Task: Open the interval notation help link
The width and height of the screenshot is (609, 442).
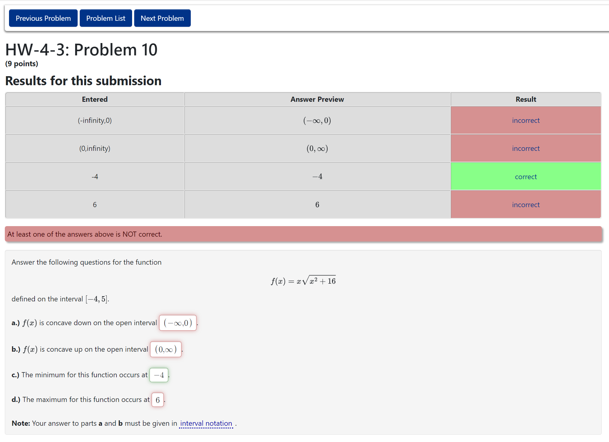Action: 206,423
